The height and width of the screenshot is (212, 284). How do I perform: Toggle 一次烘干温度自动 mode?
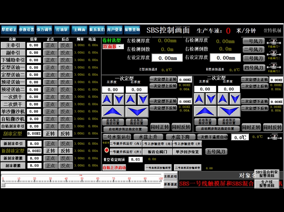213,137
